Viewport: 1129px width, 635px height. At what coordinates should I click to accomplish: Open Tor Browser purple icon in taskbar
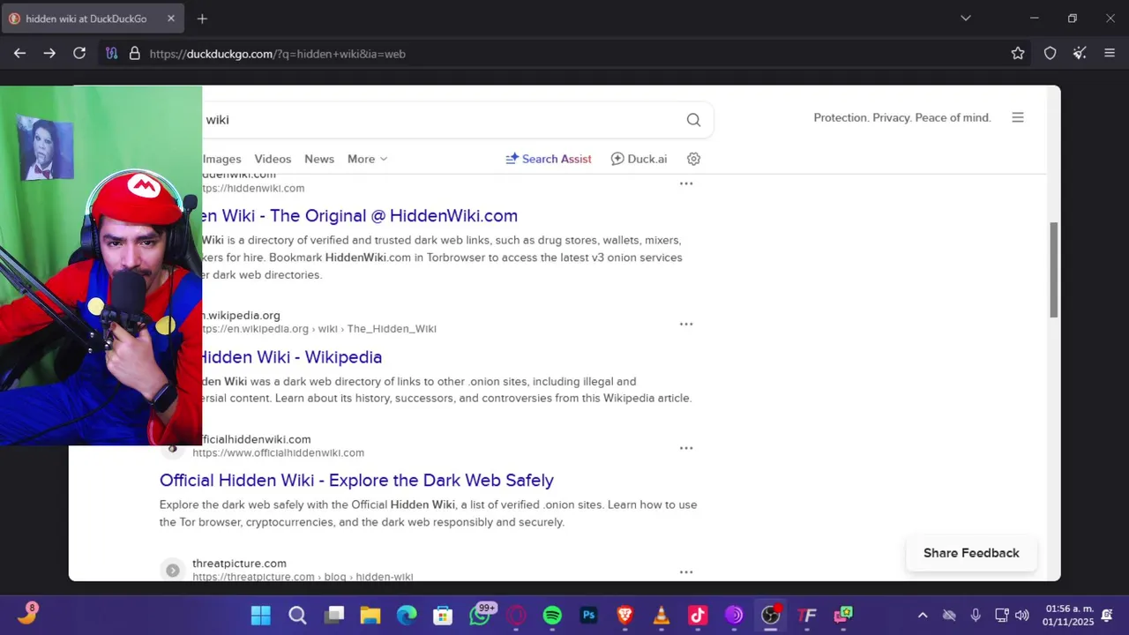(734, 615)
